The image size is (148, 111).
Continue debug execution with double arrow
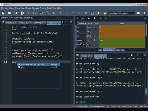(79, 13)
